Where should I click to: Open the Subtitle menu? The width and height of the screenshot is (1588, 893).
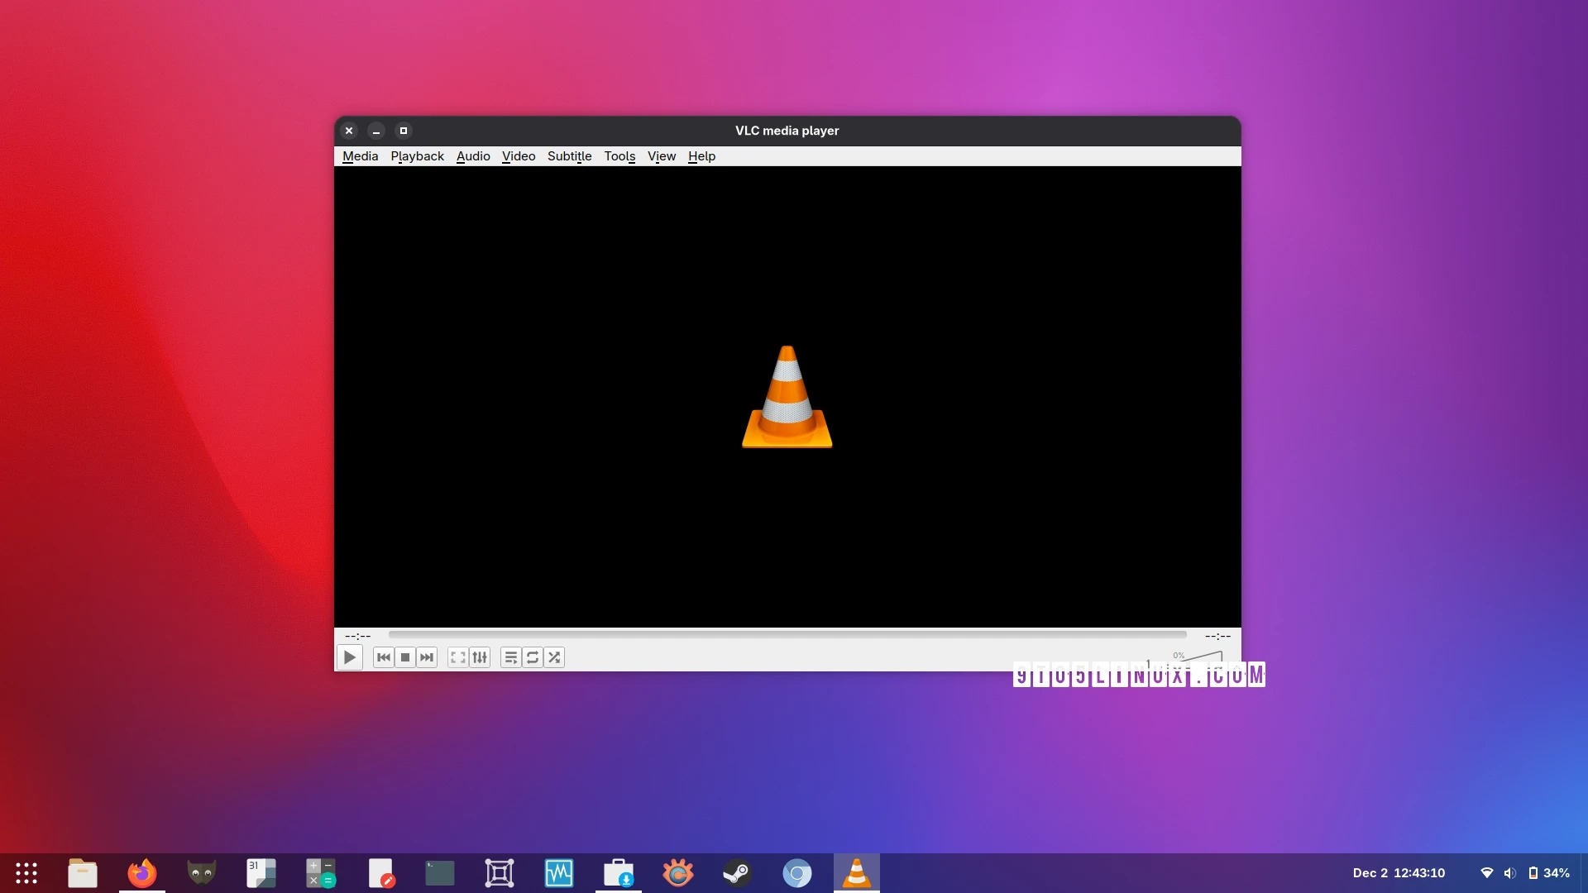click(569, 156)
